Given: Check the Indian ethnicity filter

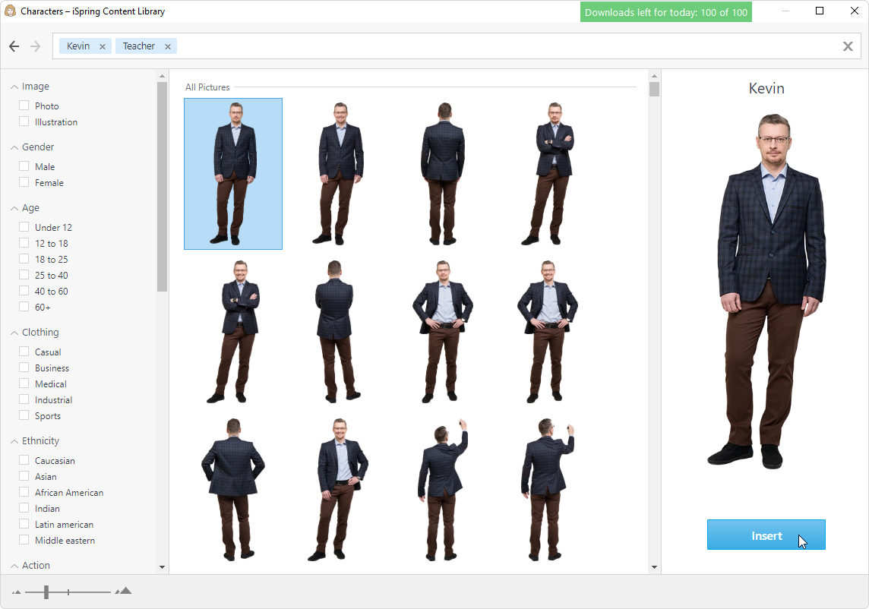Looking at the screenshot, I should (x=24, y=508).
